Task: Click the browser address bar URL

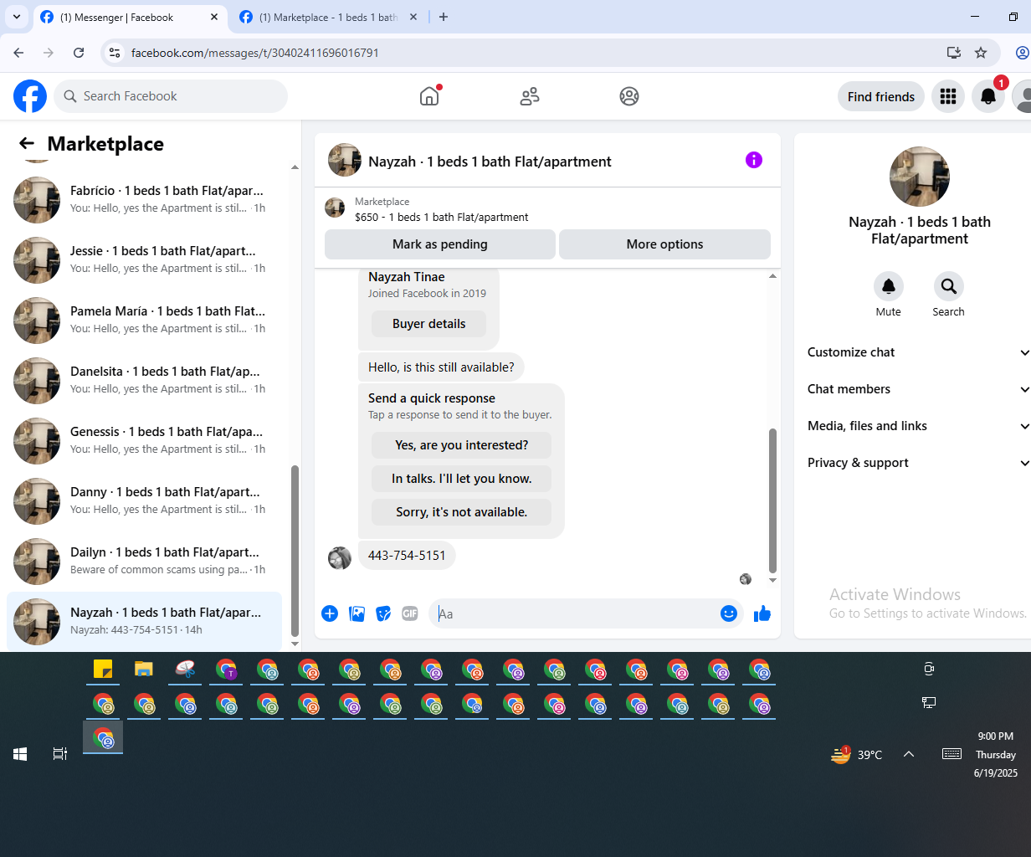Action: (255, 53)
